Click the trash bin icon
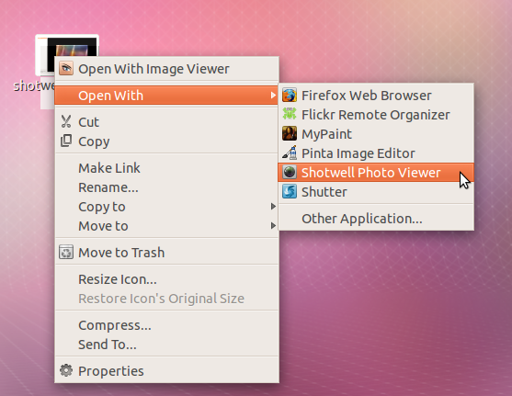The height and width of the screenshot is (396, 512). [66, 253]
